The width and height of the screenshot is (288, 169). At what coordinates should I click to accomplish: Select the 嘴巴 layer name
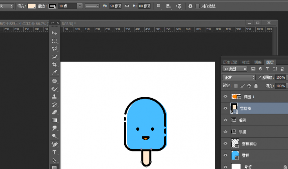click(x=242, y=120)
